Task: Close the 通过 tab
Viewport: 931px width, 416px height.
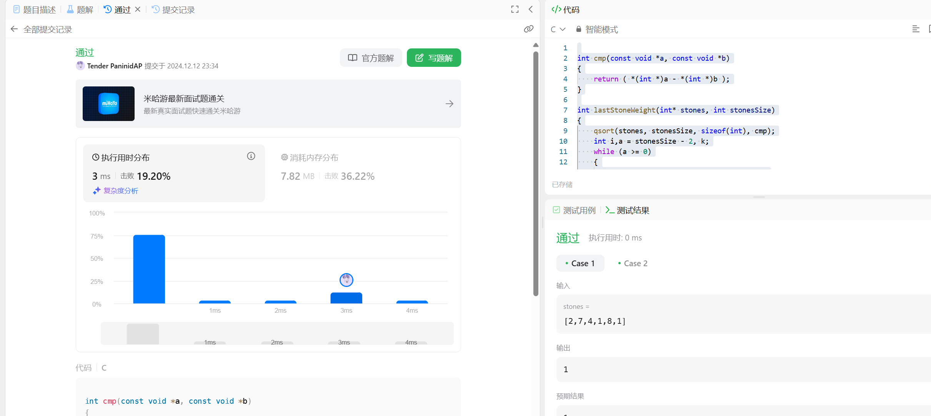Action: click(x=138, y=10)
